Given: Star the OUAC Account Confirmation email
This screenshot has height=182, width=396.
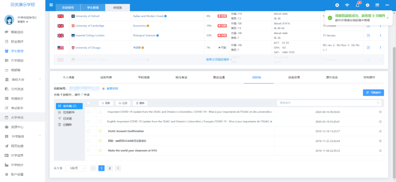Looking at the screenshot, I should (x=380, y=131).
